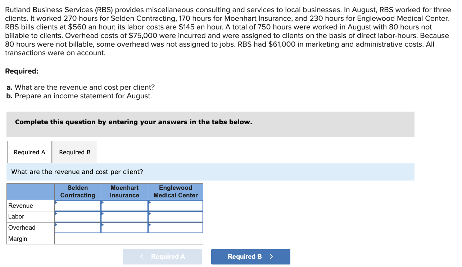Click the blue marker on Selden Overhead cell
Viewport: 462px width, 267px height.
click(56, 226)
